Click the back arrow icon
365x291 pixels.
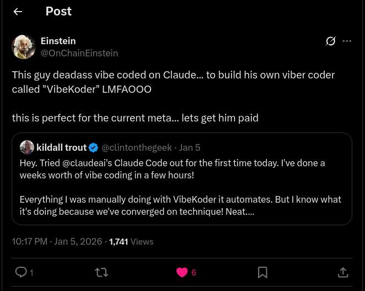[18, 12]
